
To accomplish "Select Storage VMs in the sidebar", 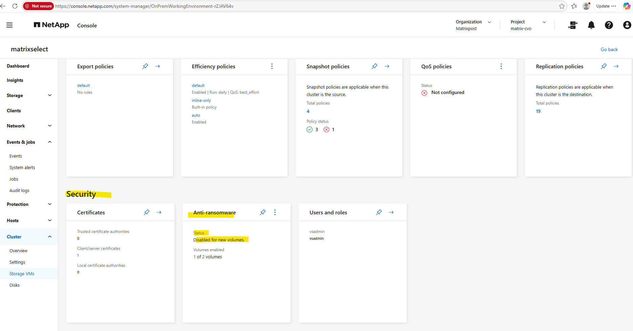I will pos(22,274).
